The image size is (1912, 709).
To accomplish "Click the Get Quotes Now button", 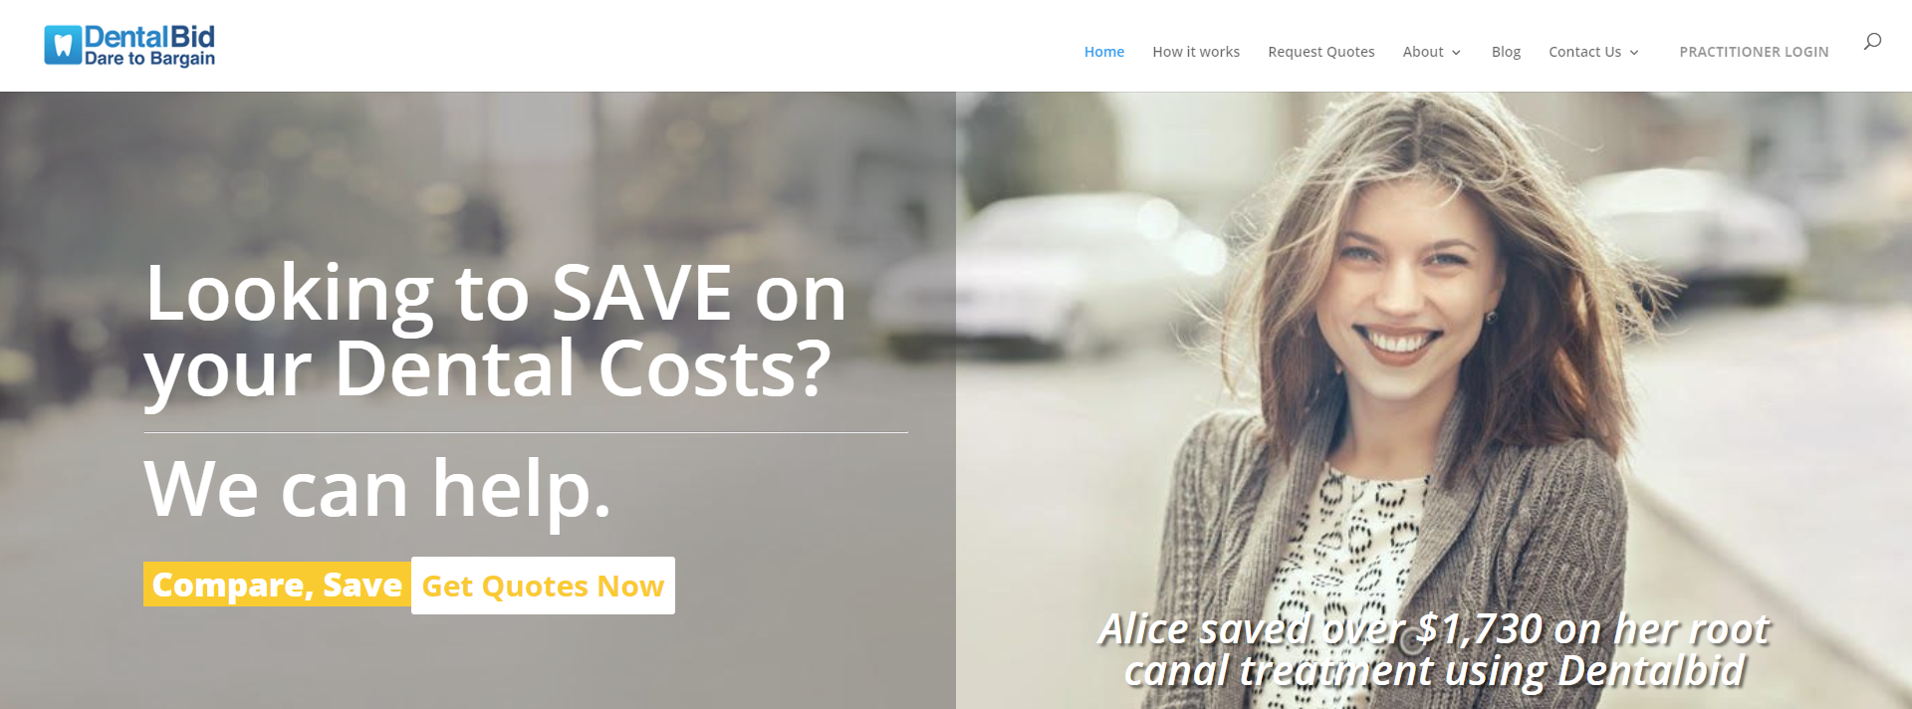I will [543, 586].
